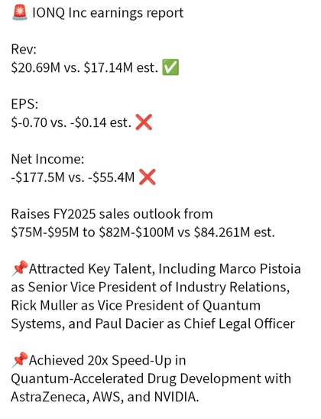Click the red X beside Net Income figures
The image size is (321, 419).
148,177
